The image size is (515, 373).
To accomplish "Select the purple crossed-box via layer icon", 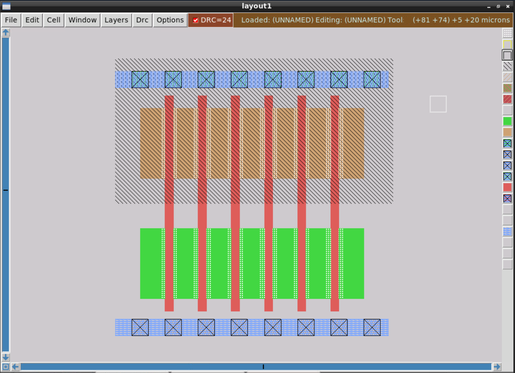I will (x=507, y=198).
